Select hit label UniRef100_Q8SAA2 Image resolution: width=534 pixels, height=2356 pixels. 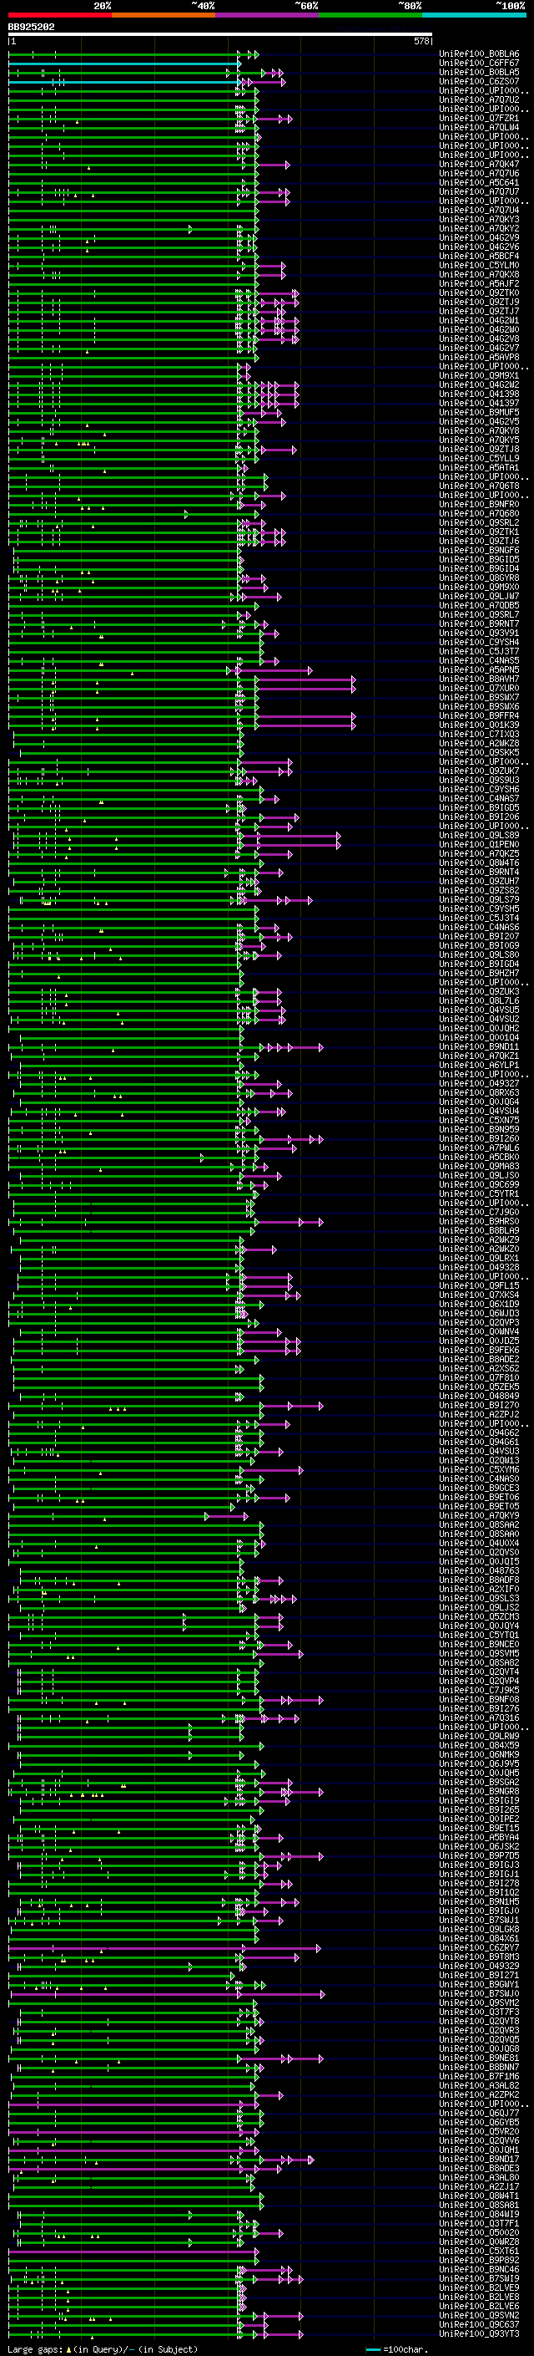(479, 1524)
